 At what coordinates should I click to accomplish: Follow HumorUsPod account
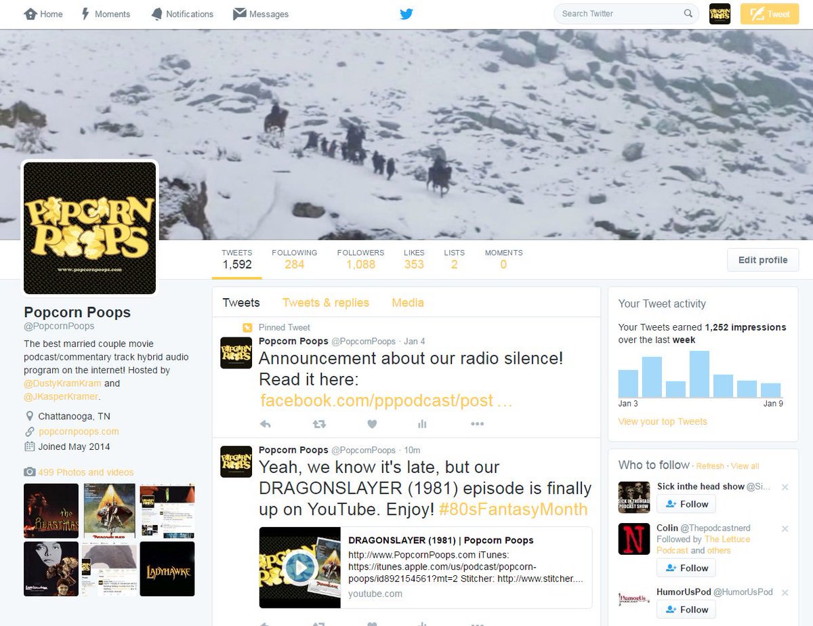[686, 609]
